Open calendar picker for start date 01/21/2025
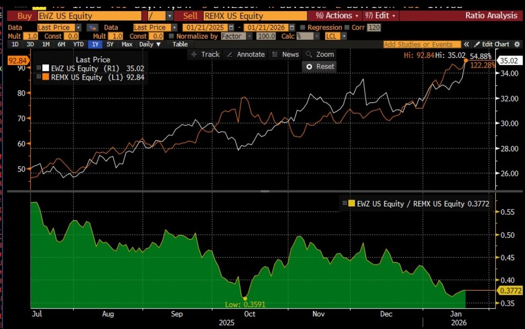The height and width of the screenshot is (329, 525). tap(231, 27)
